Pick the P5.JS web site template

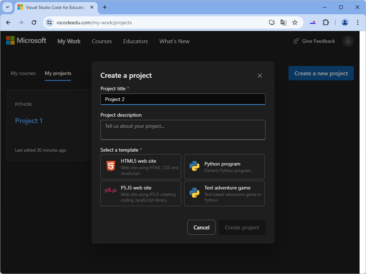(141, 194)
